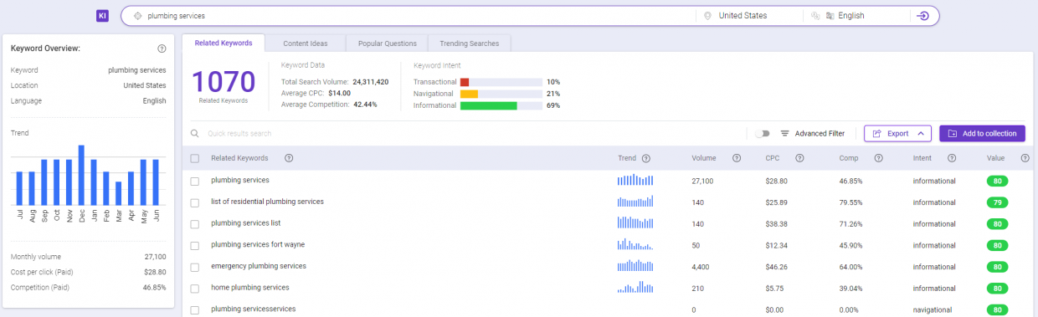Toggle the switch next to Advanced Filter
The image size is (1038, 317).
(x=762, y=133)
